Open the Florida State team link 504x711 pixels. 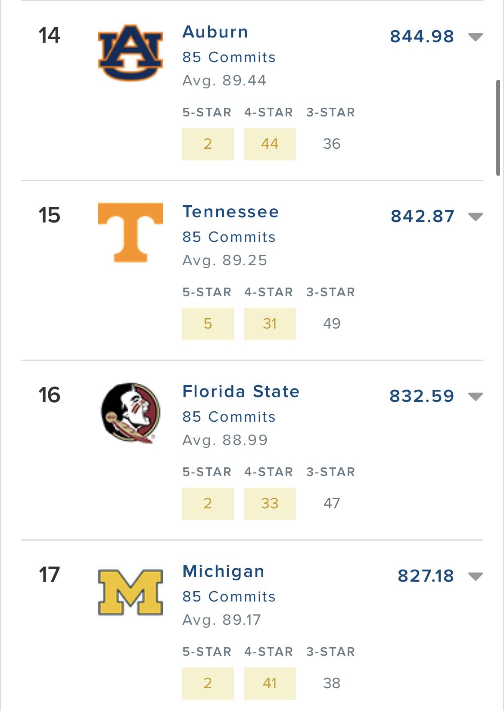pos(241,392)
